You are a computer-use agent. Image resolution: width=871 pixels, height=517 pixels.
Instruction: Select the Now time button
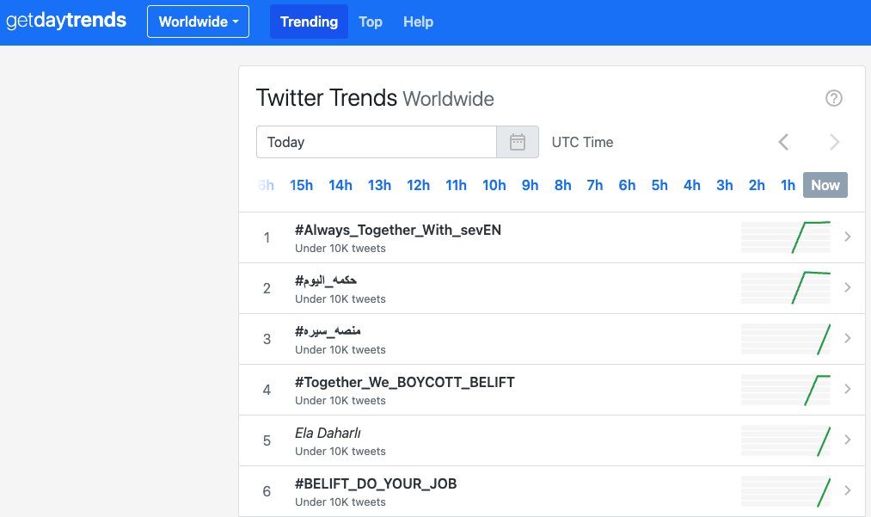(825, 185)
